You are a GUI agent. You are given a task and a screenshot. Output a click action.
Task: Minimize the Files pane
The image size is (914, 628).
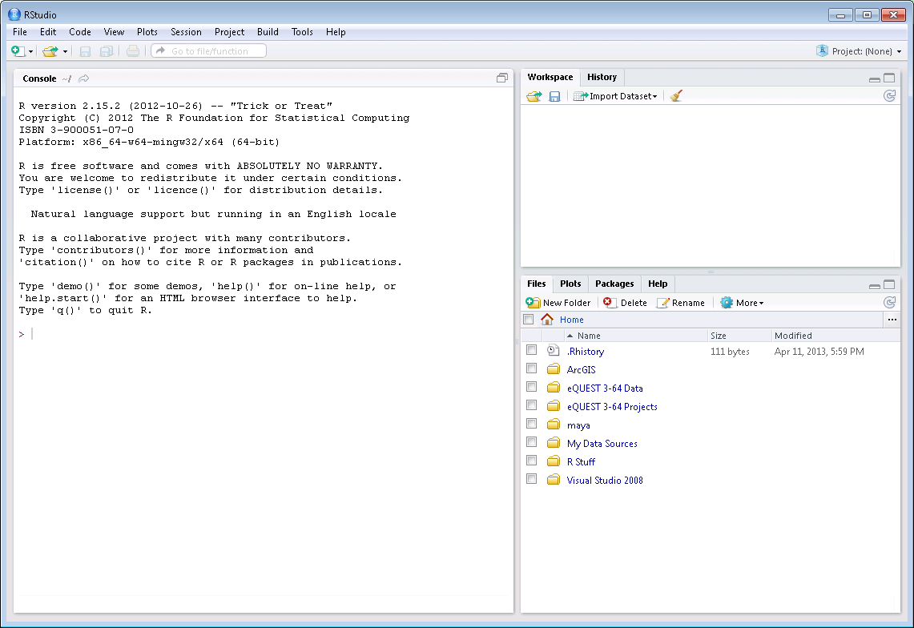click(x=875, y=285)
